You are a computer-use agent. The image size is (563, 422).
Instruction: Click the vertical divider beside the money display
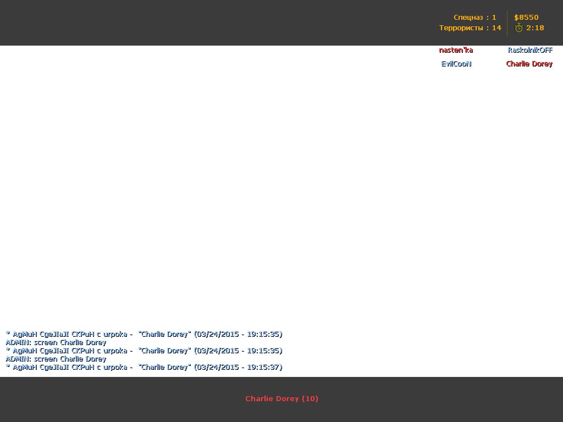coord(507,23)
